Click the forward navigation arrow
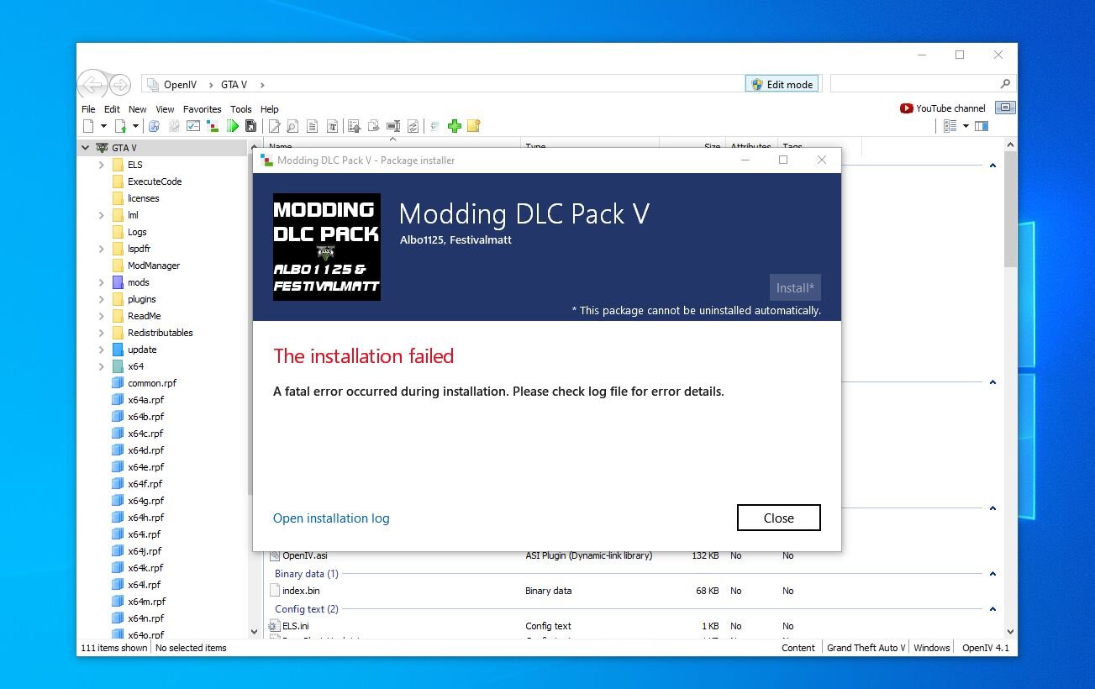 120,84
